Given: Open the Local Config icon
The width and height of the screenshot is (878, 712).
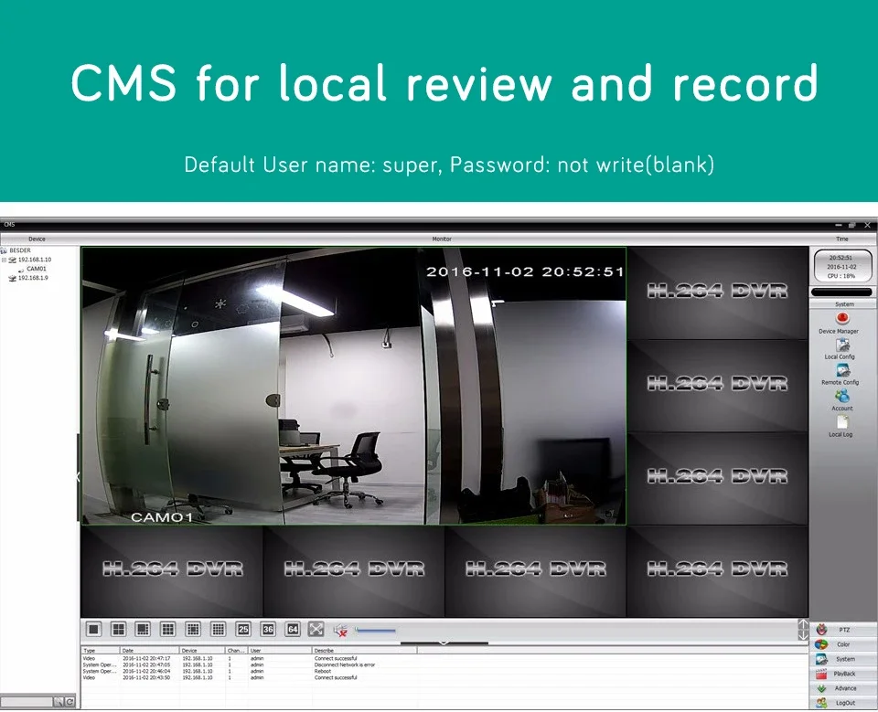Looking at the screenshot, I should point(840,345).
